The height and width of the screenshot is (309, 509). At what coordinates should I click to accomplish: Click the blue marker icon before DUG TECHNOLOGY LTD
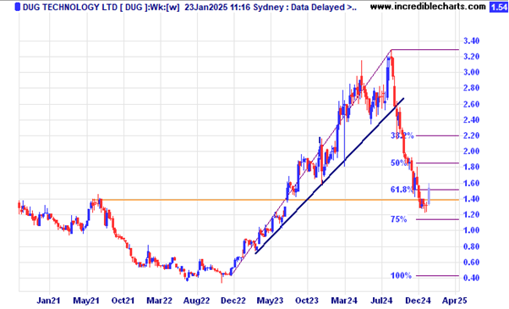tap(18, 7)
